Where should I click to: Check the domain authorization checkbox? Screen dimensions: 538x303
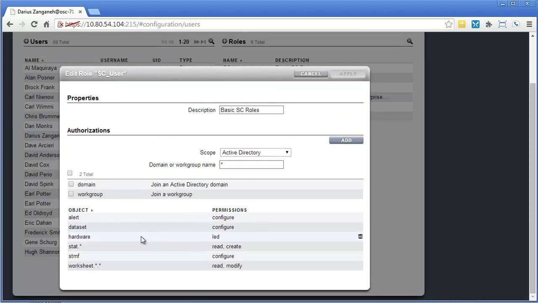coord(71,184)
